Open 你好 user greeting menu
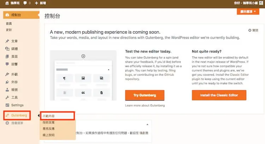 246,3
